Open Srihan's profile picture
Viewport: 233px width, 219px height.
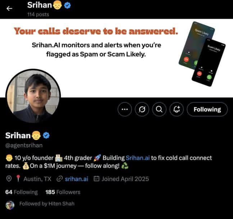[x=33, y=96]
